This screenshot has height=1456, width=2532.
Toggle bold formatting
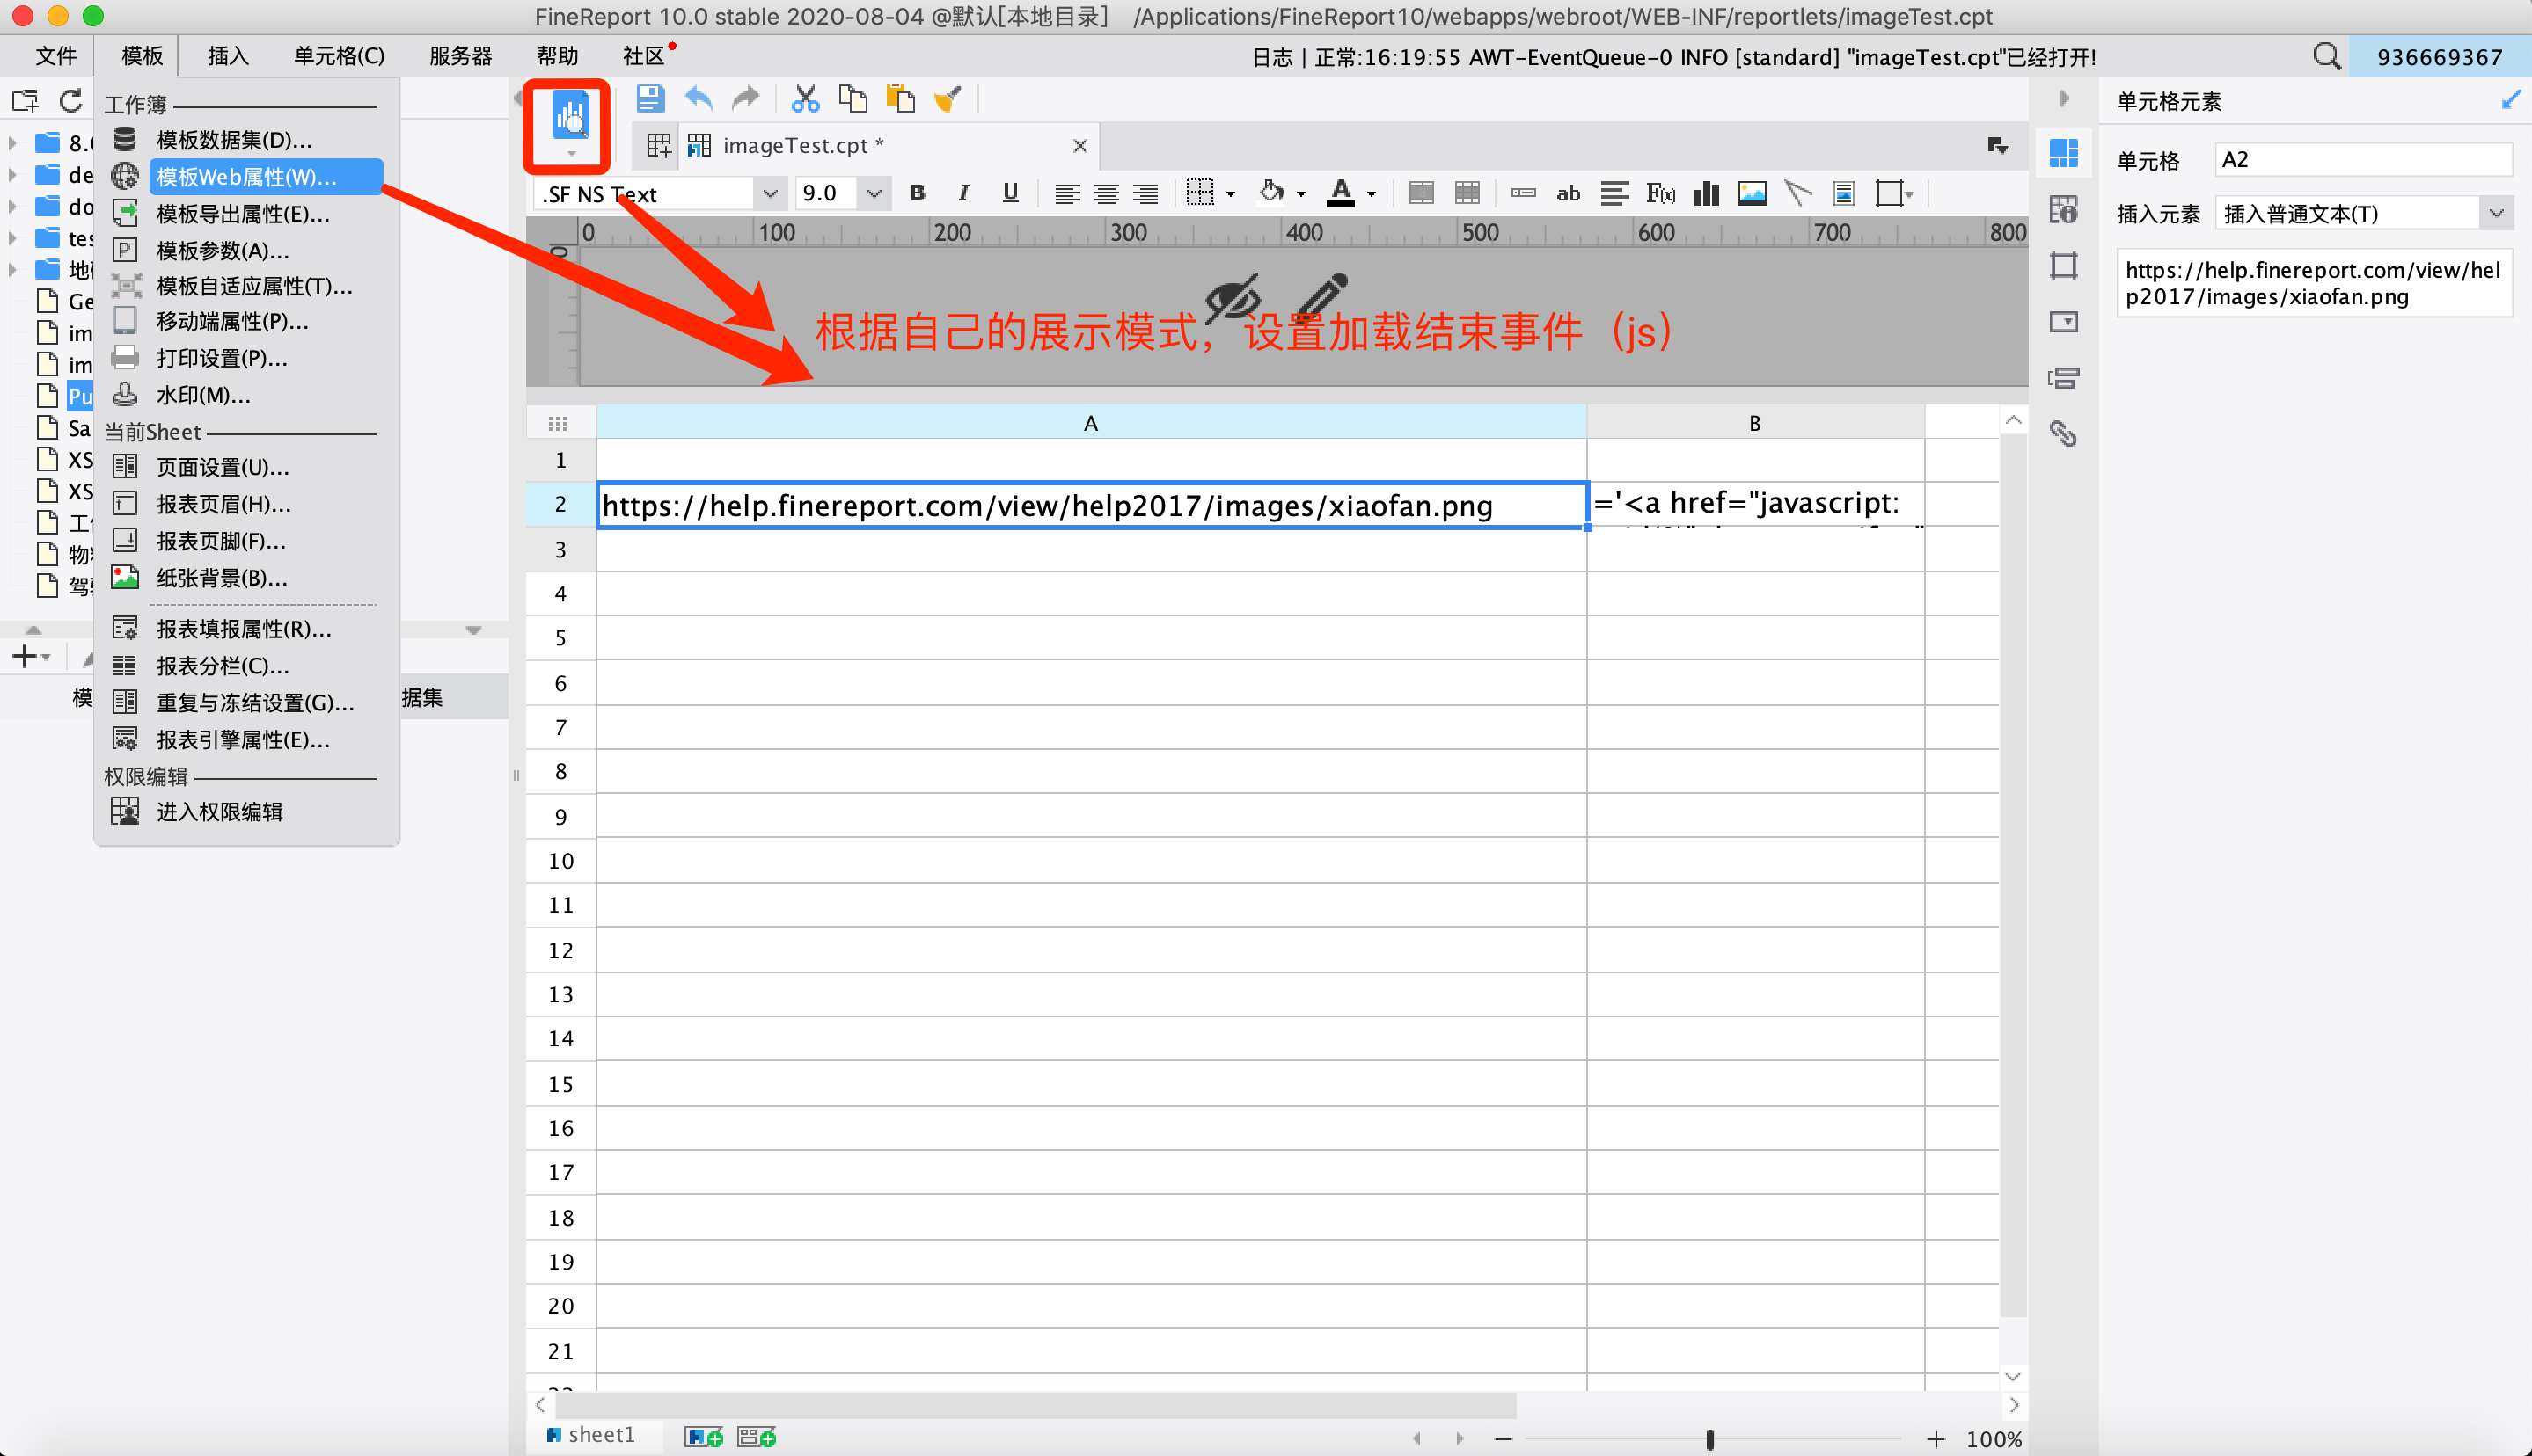pyautogui.click(x=918, y=194)
